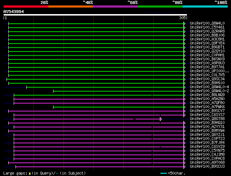Open hit UniRef100_C5Y461
Viewport: 231px width, 176px height.
pos(207,27)
